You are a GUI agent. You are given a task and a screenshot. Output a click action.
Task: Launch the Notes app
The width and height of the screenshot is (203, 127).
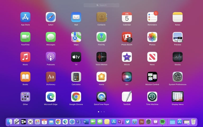coord(178,17)
